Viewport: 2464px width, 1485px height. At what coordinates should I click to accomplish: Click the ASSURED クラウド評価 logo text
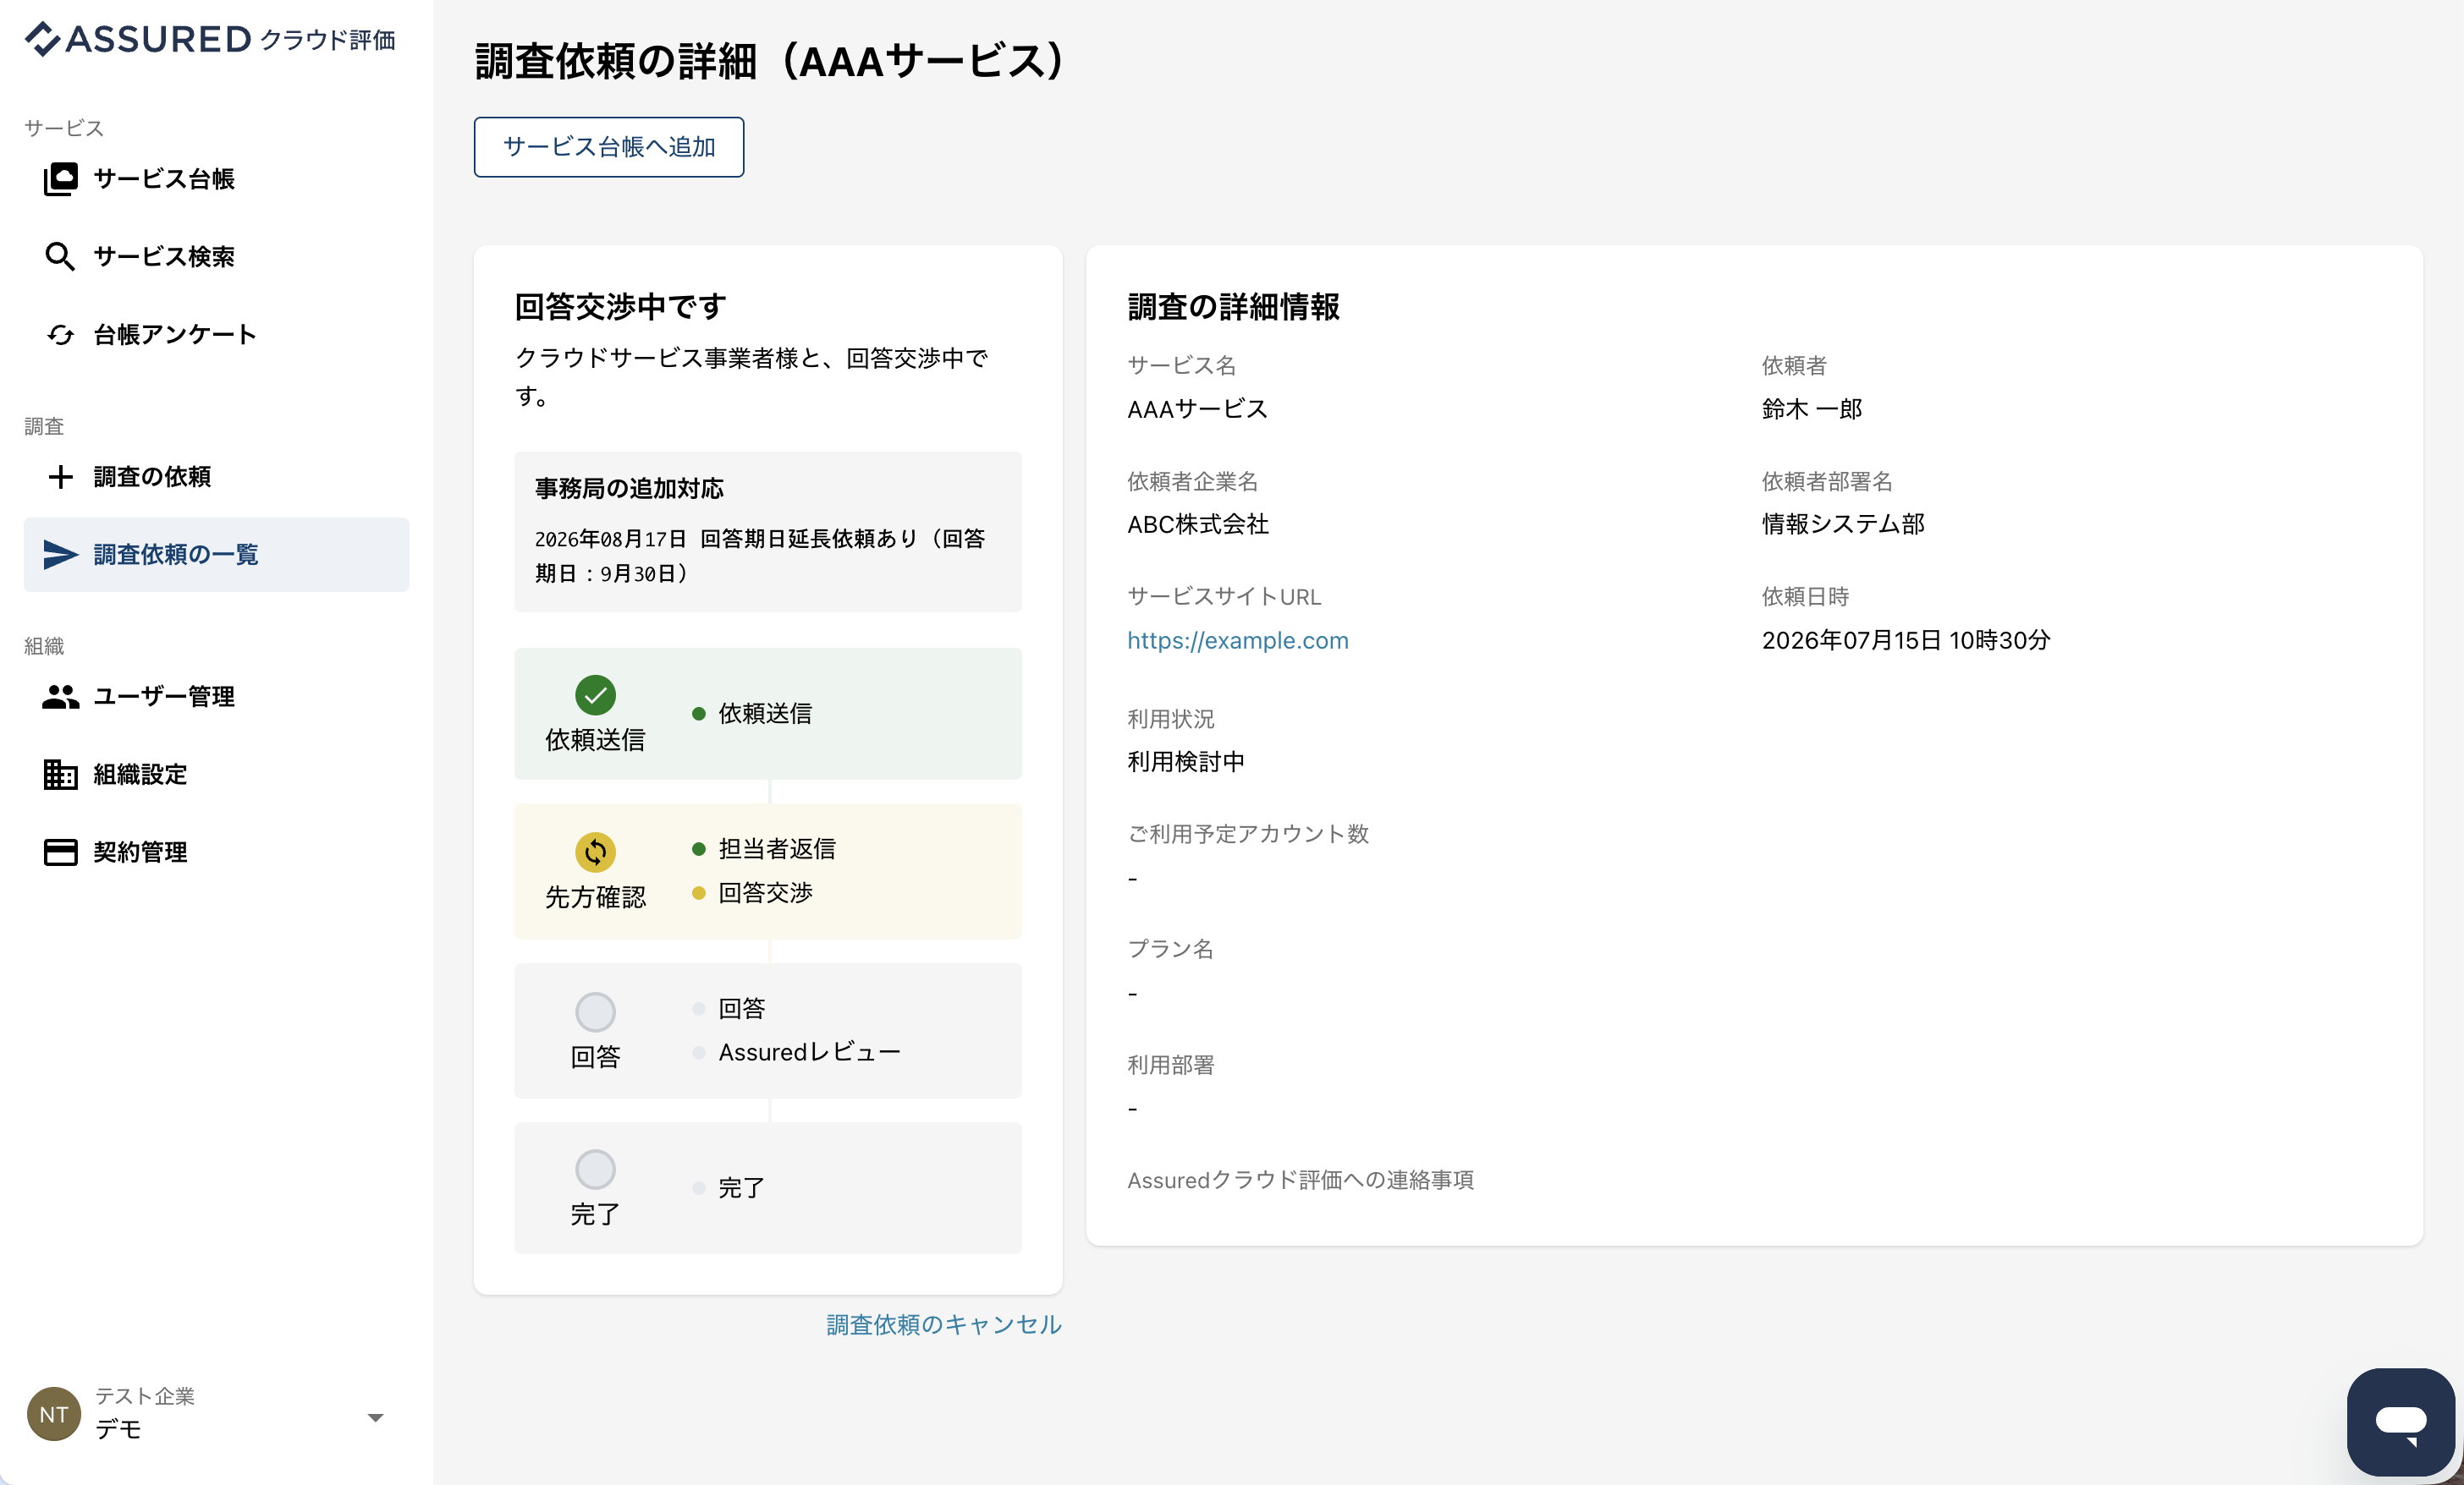210,39
